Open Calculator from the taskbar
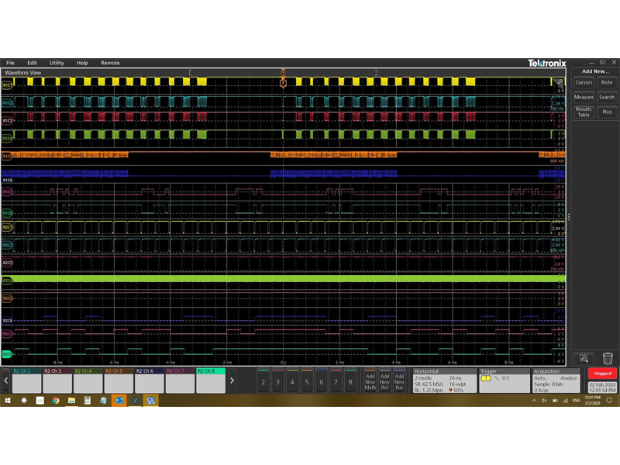620x465 pixels. [x=88, y=401]
